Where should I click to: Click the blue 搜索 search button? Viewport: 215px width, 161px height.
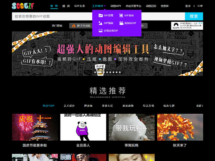coord(194,16)
